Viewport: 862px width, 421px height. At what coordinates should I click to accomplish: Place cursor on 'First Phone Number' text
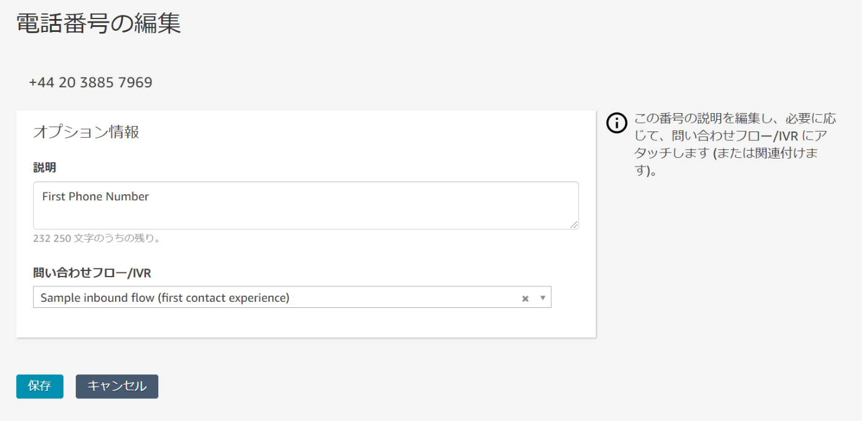click(95, 197)
